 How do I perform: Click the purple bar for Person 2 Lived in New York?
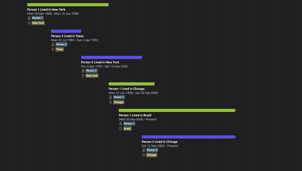click(112, 57)
